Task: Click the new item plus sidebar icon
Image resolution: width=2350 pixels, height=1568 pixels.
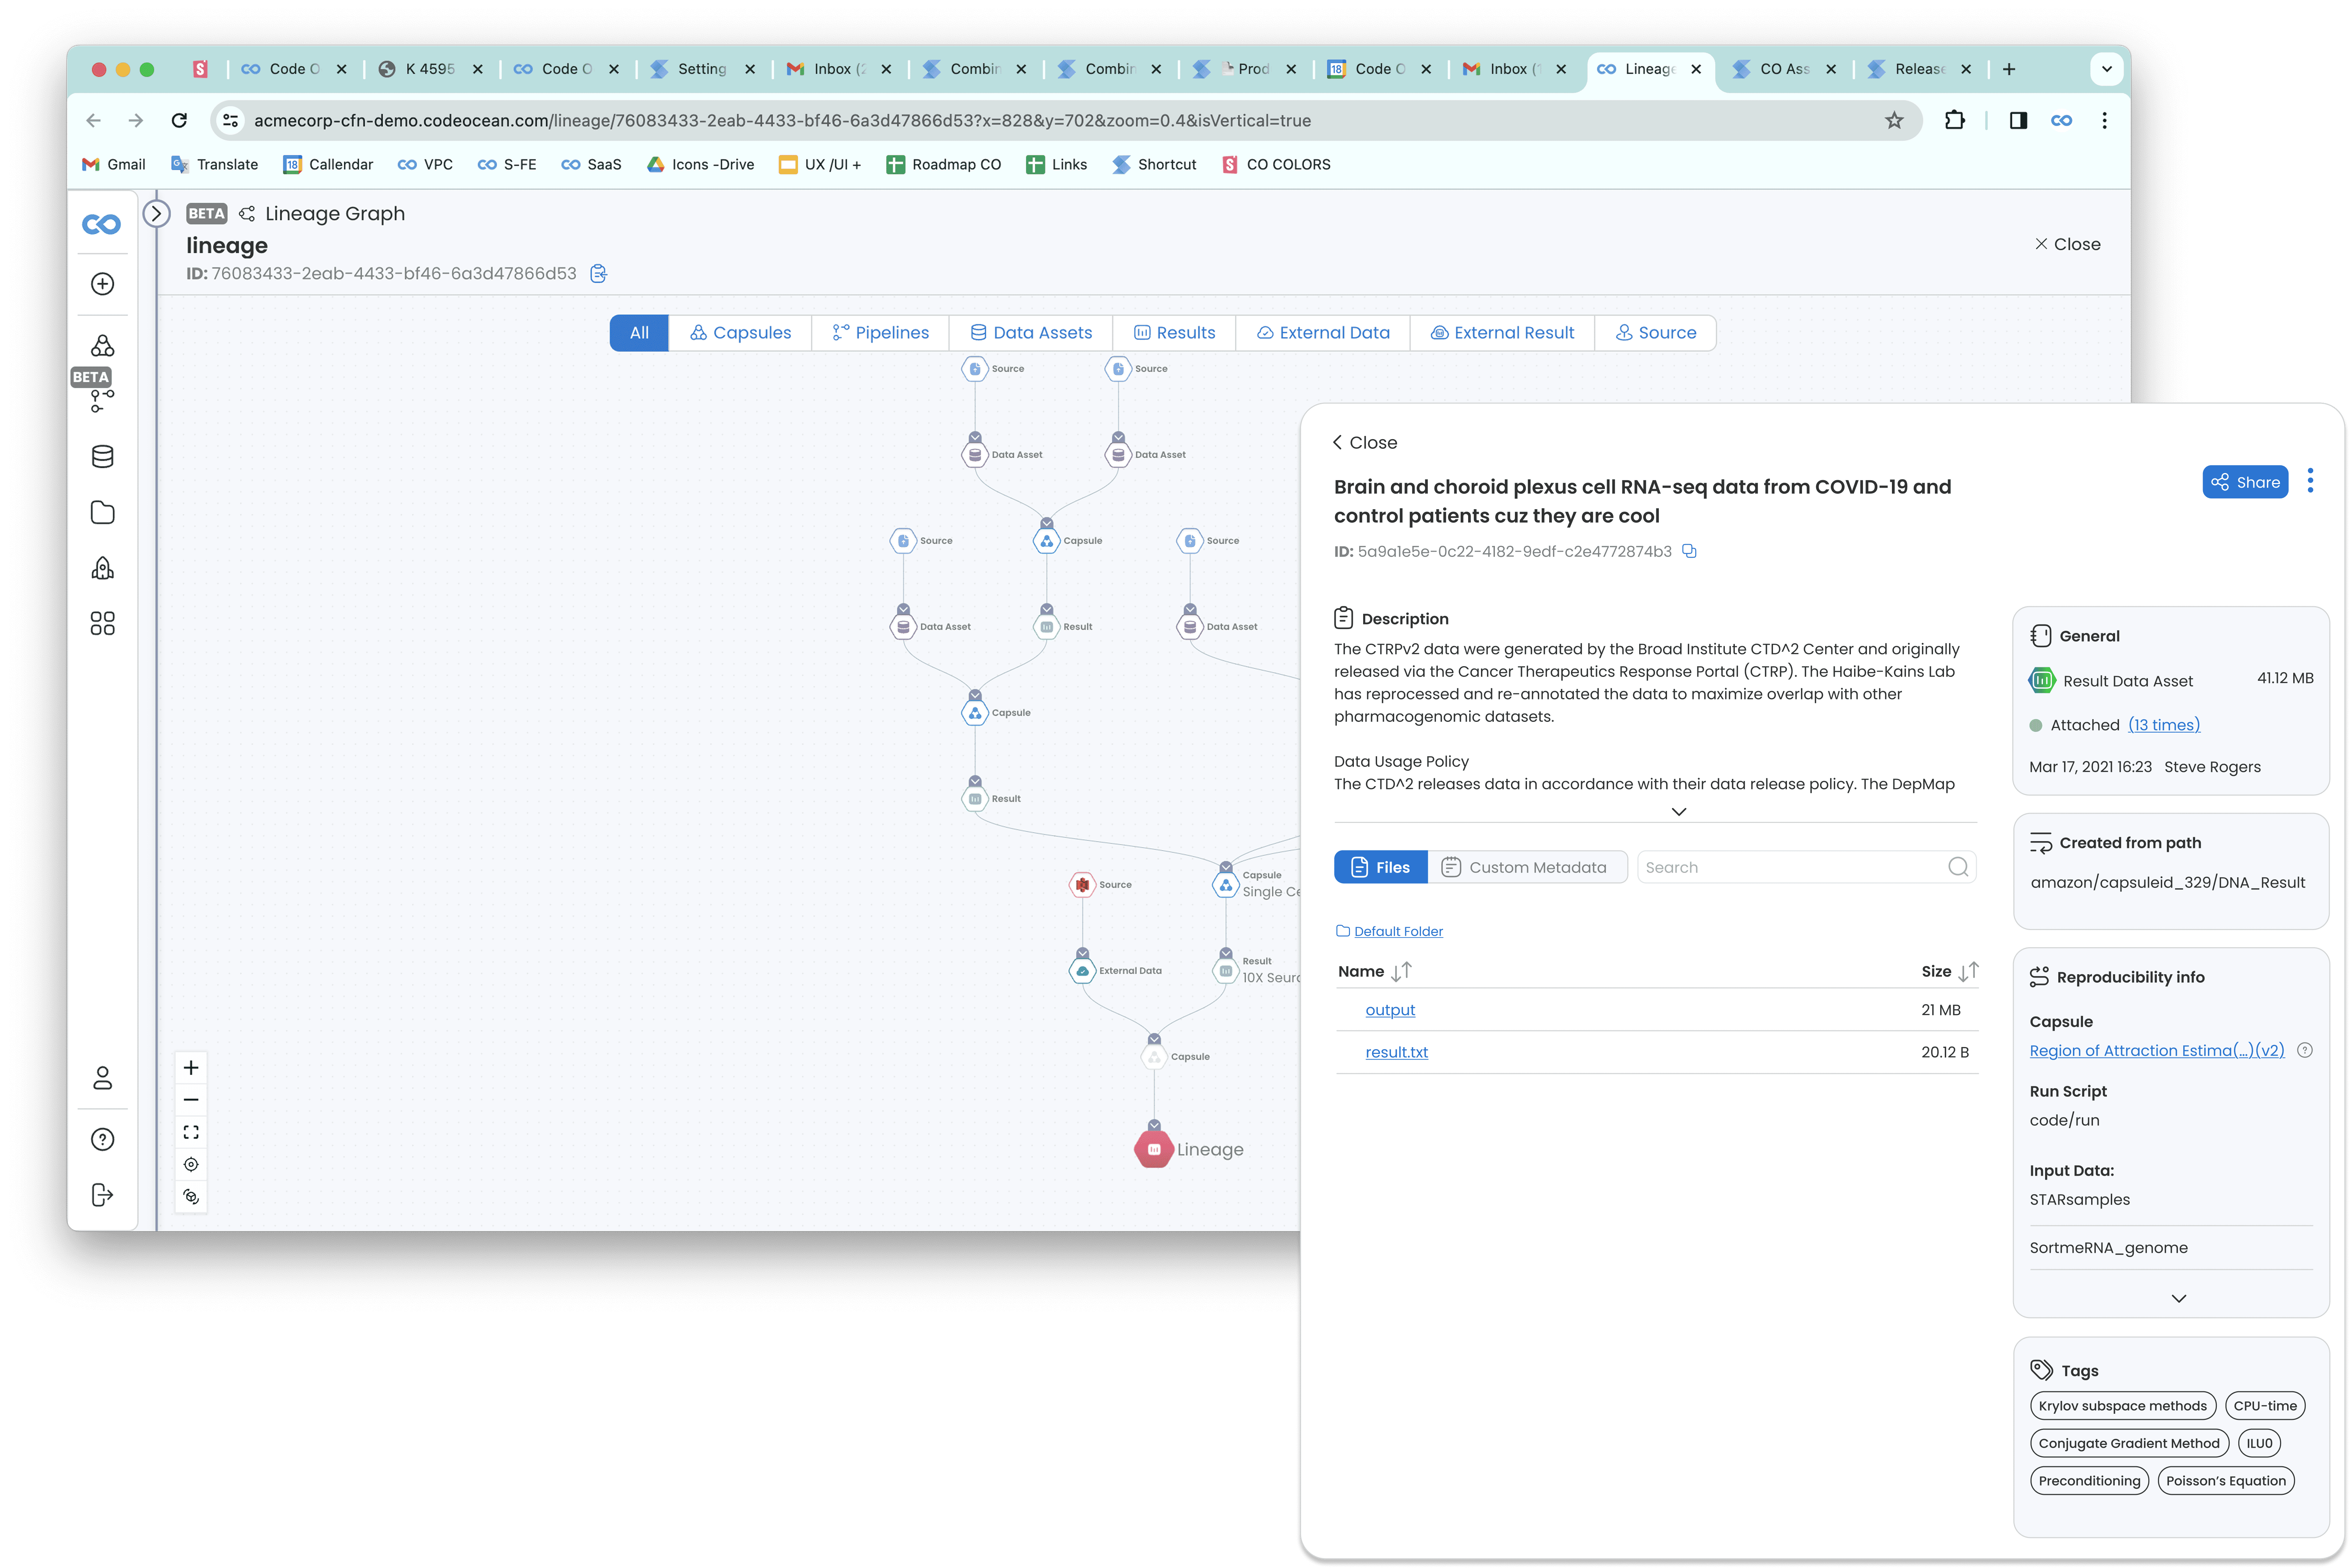Action: coord(102,284)
